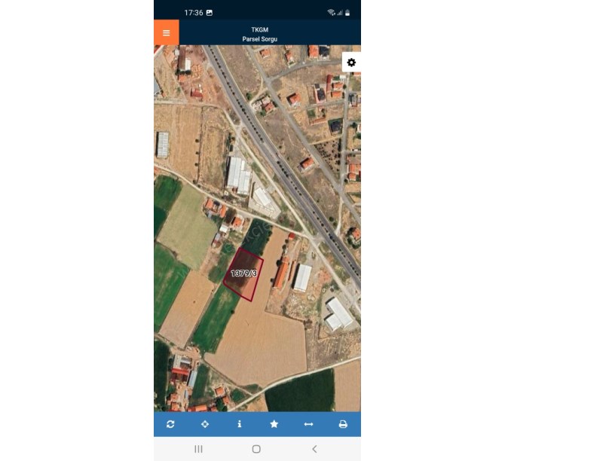The image size is (615, 461).
Task: Tap the Android home button
Action: 256,449
